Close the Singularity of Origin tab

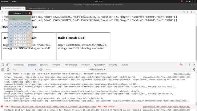click(24, 8)
